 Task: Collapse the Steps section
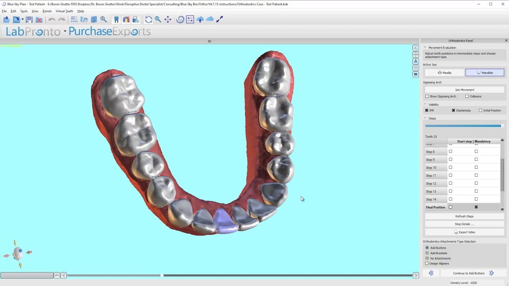[425, 118]
